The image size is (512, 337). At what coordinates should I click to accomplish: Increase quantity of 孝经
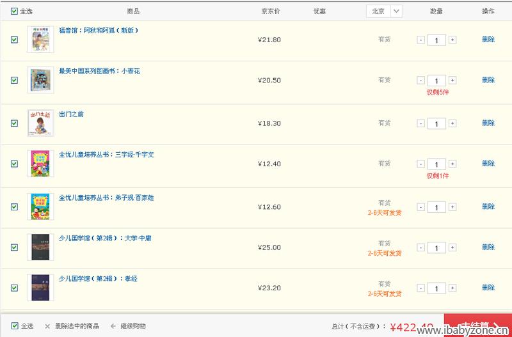click(452, 288)
